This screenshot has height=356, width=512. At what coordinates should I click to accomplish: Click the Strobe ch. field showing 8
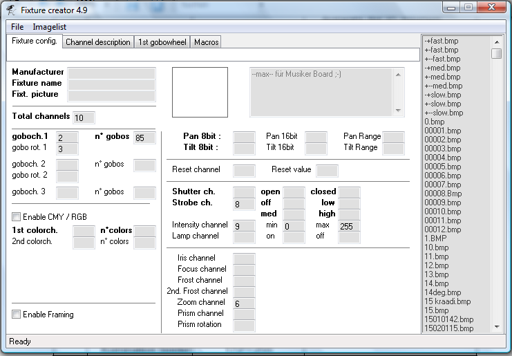[244, 204]
